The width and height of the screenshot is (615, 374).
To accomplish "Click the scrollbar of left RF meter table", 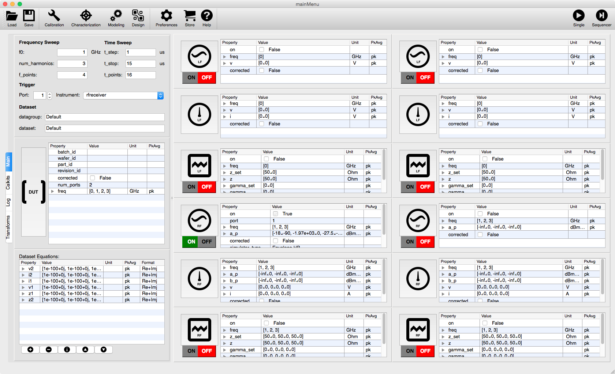I will click(x=384, y=277).
